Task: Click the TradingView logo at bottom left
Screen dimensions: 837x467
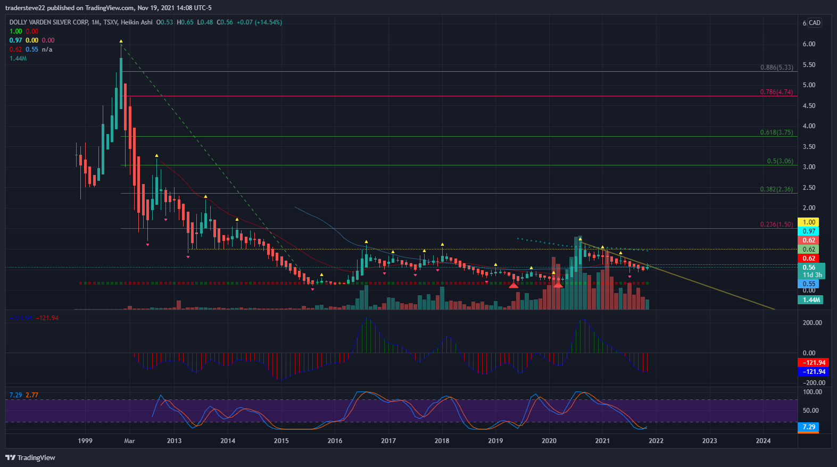Action: tap(30, 457)
